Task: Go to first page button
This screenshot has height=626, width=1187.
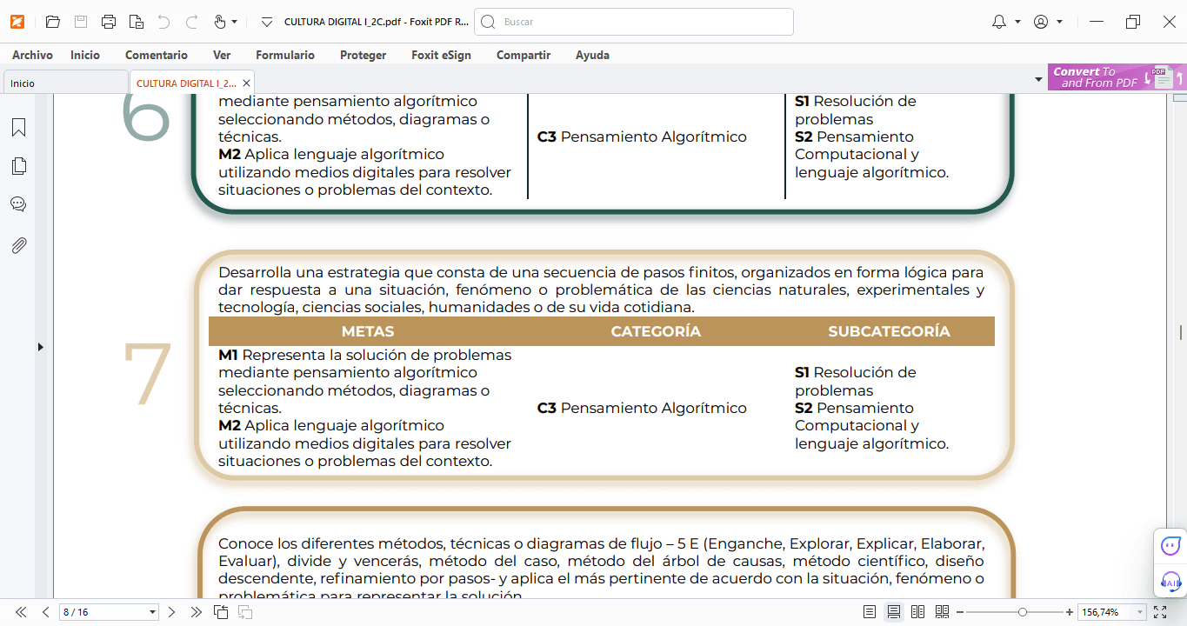Action: click(21, 612)
